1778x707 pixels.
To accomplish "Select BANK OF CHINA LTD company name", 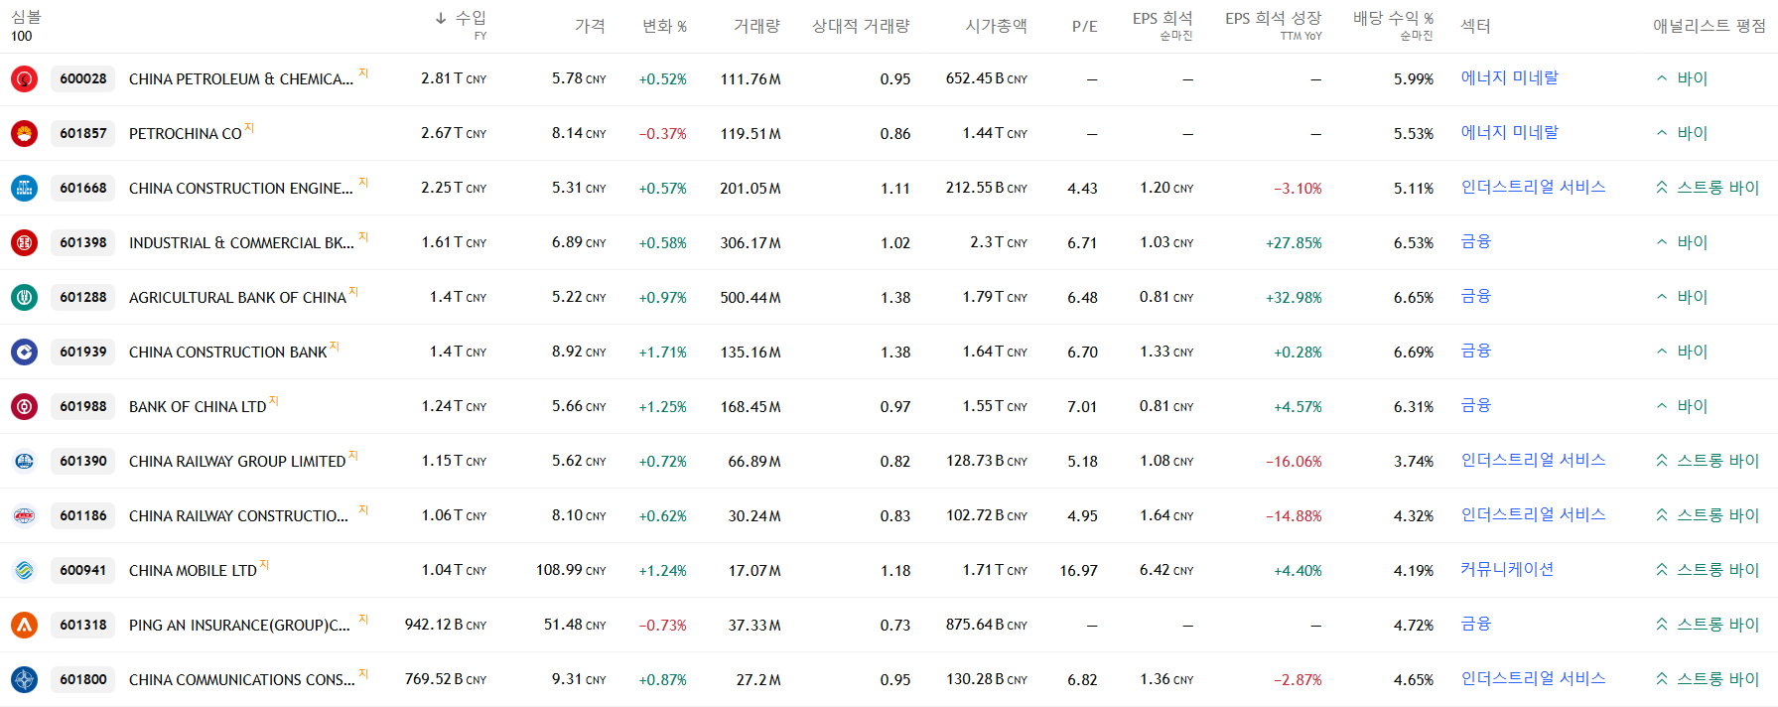I will [198, 407].
